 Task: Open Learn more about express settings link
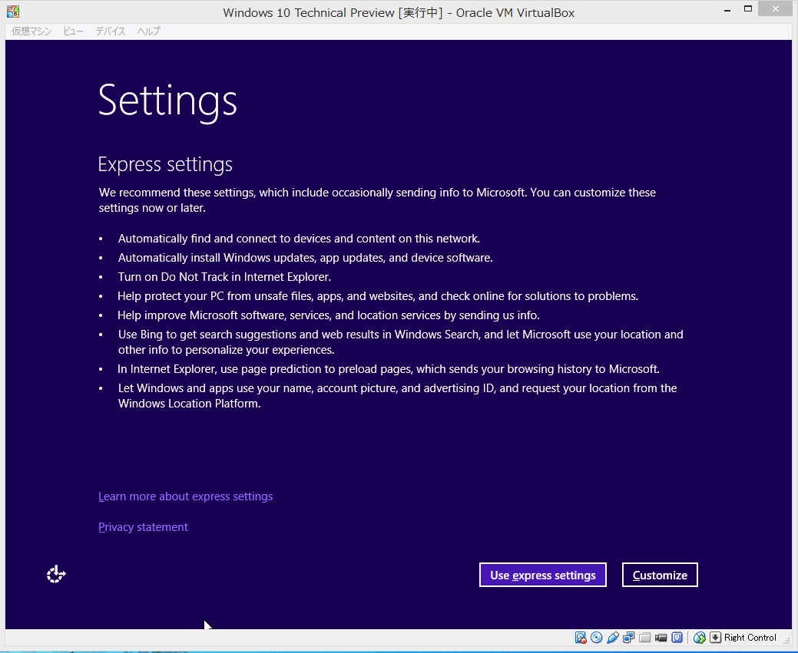click(x=185, y=496)
